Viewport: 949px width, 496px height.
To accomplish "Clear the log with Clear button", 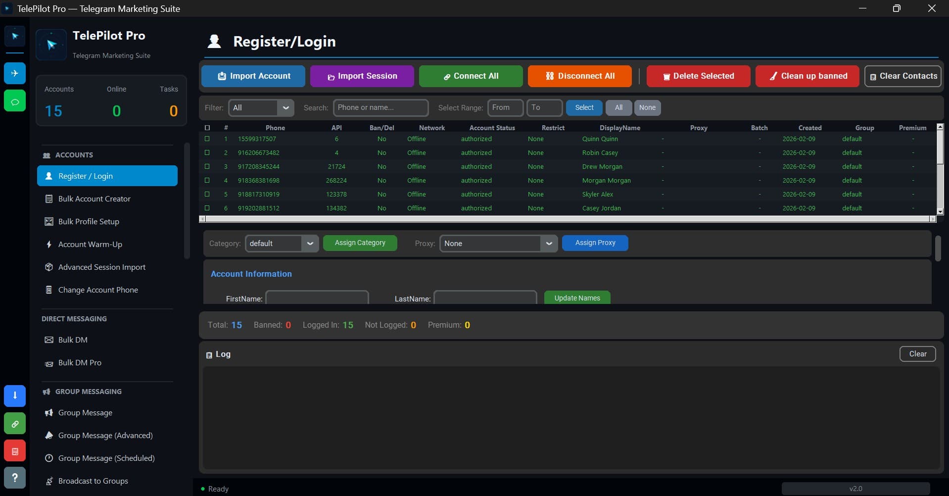I will (x=918, y=354).
